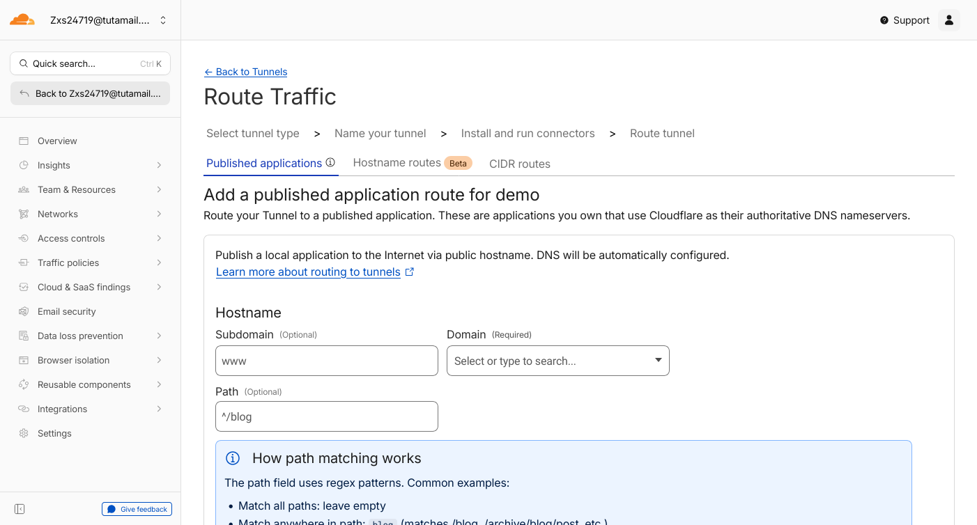977x525 pixels.
Task: Expand the Integrations section chevron
Action: pos(159,409)
